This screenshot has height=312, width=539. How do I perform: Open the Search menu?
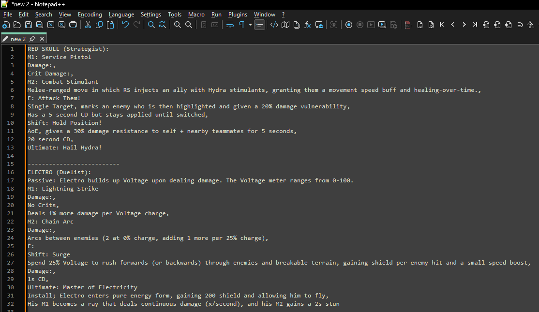(44, 15)
